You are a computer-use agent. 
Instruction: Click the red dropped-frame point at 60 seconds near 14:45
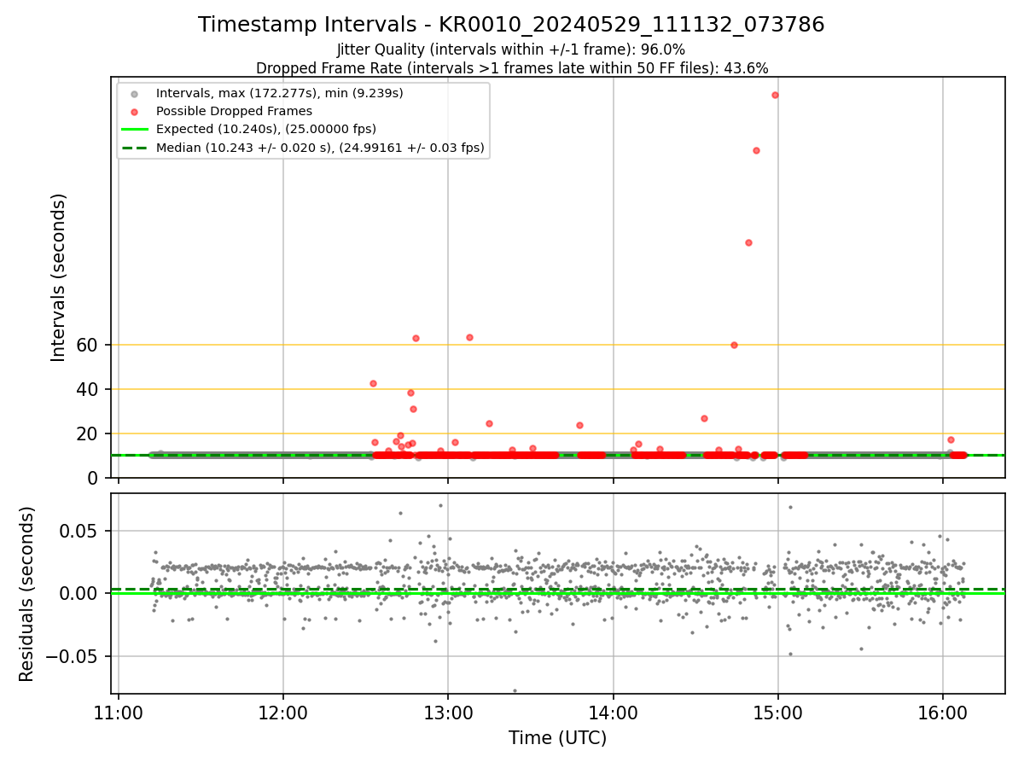[734, 345]
